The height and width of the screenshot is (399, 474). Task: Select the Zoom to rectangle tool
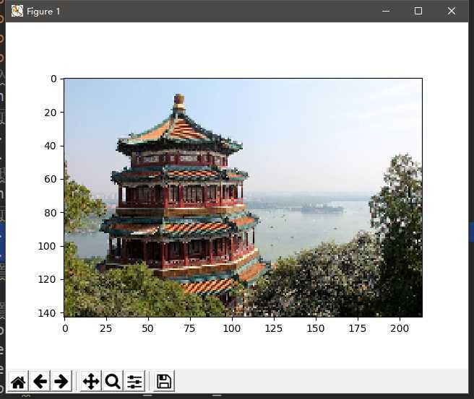coord(113,382)
